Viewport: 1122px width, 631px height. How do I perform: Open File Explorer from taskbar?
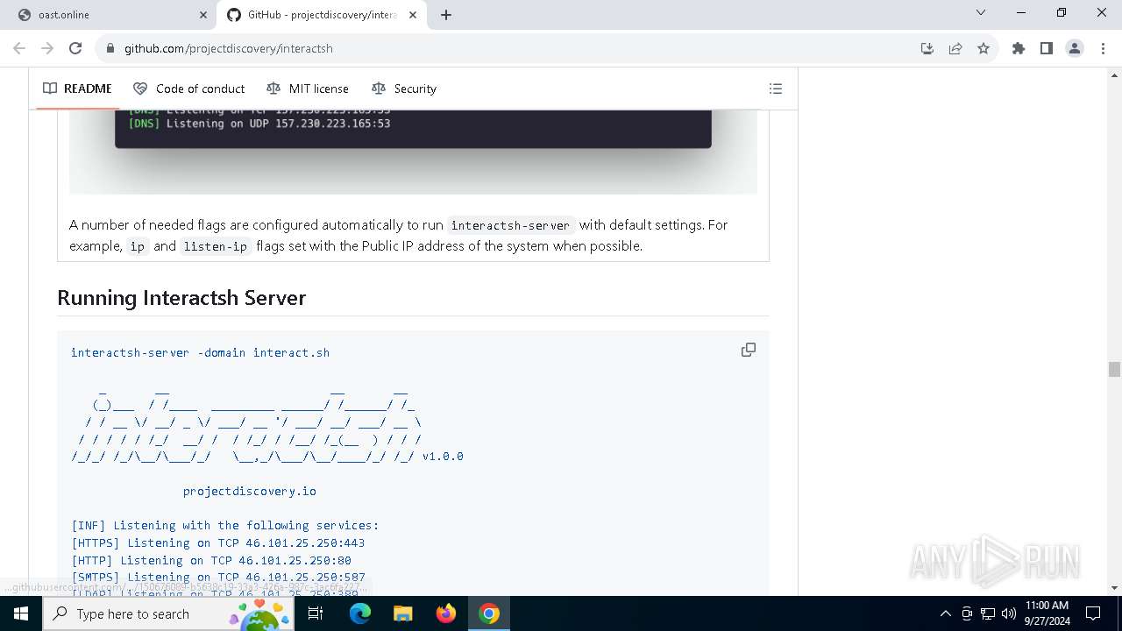(x=403, y=613)
